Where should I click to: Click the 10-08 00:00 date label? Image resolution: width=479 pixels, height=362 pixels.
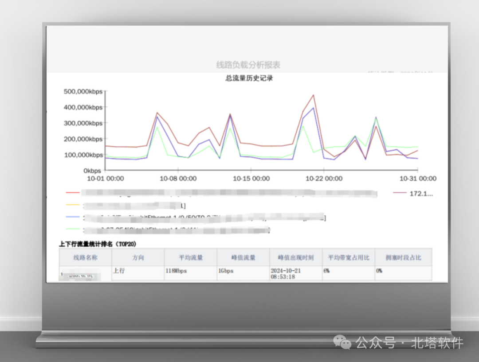178,179
